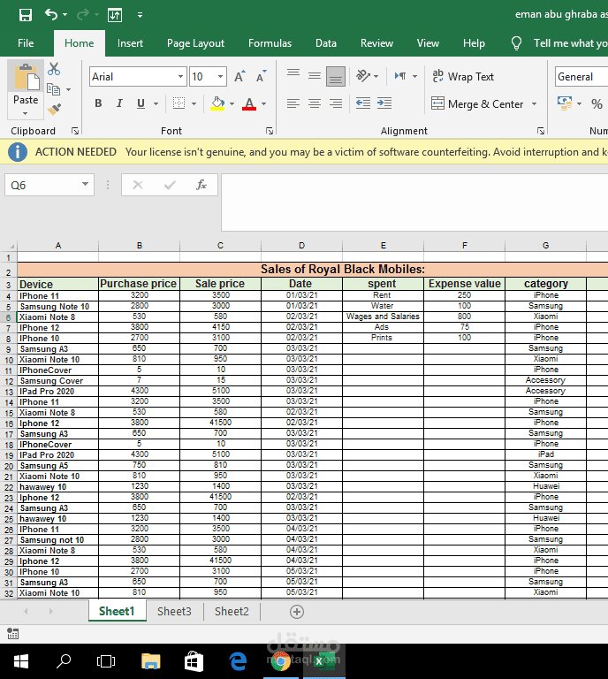Click the Orientation text angle icon

tap(363, 76)
